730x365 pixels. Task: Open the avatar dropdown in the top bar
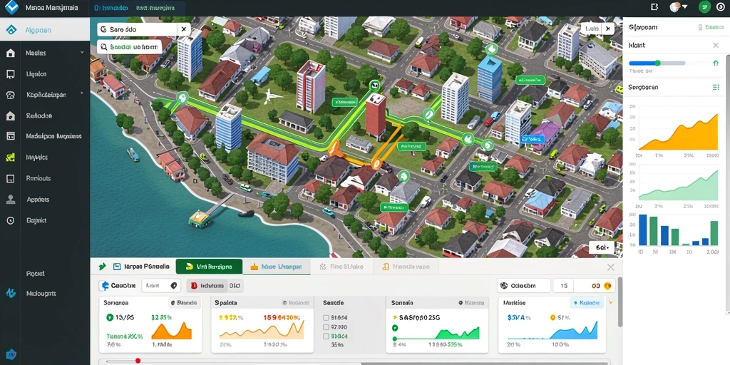coord(679,7)
